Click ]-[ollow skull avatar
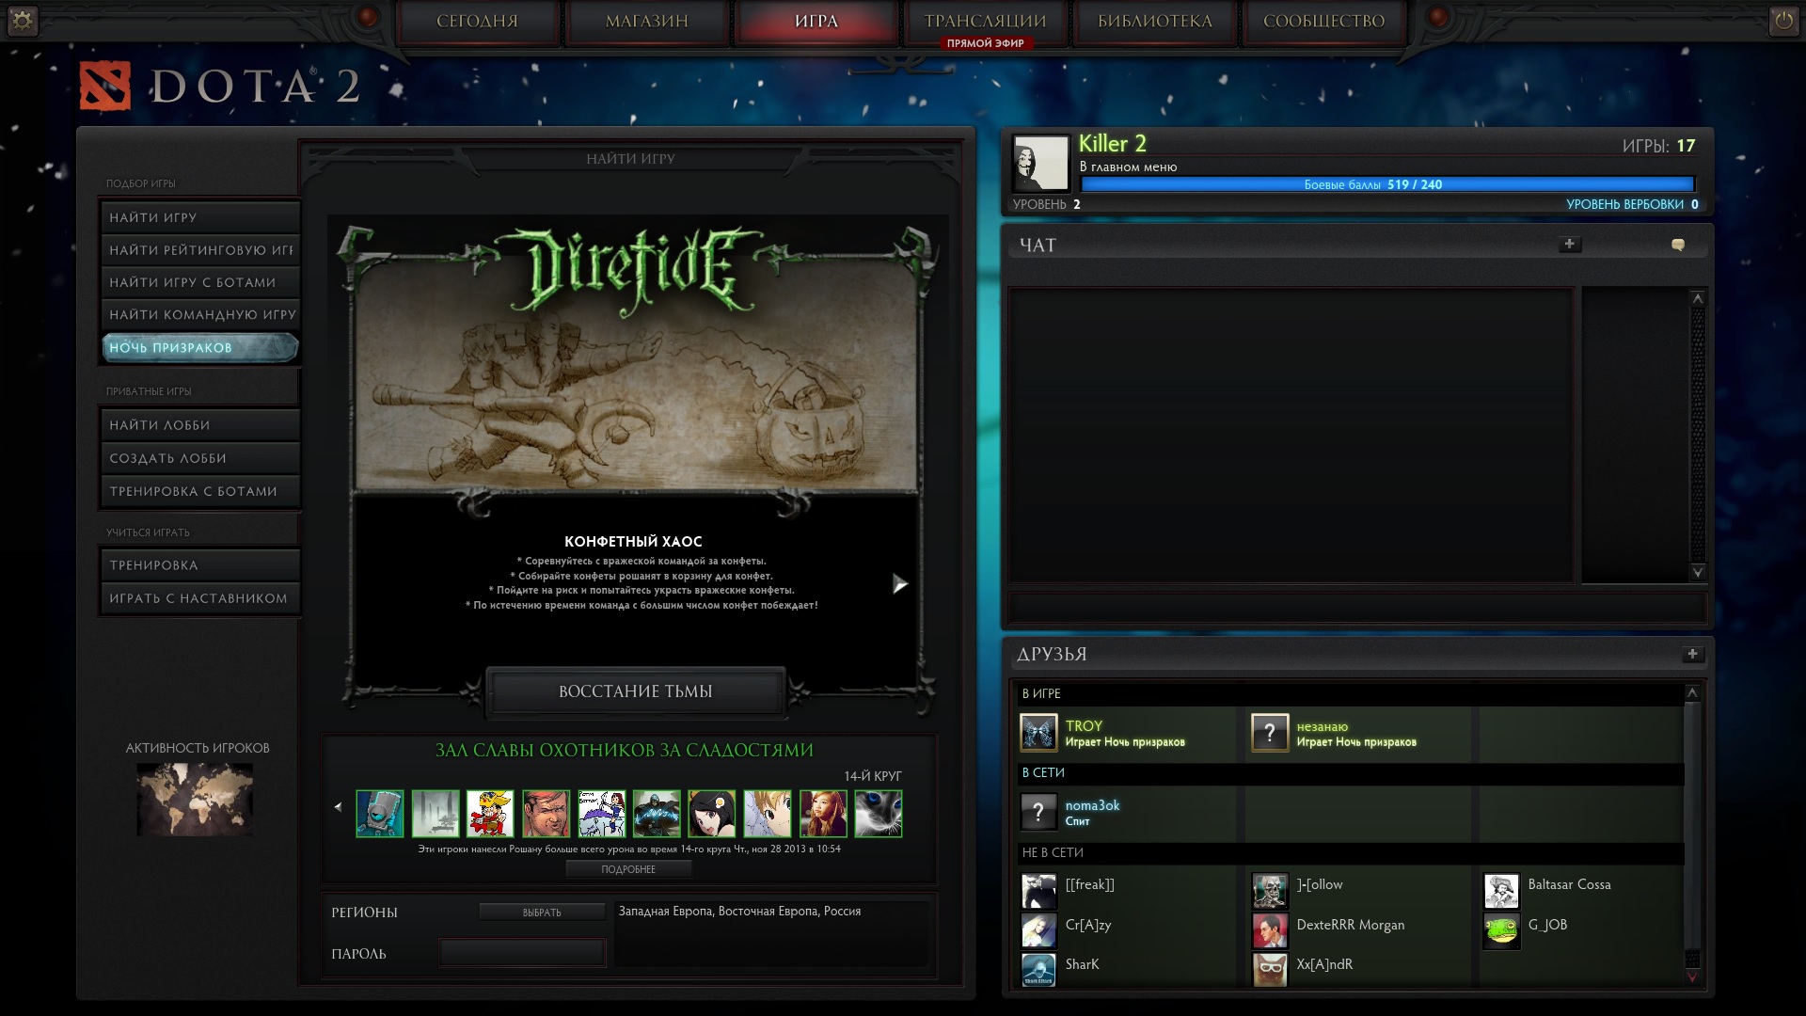The width and height of the screenshot is (1806, 1016). click(1270, 891)
